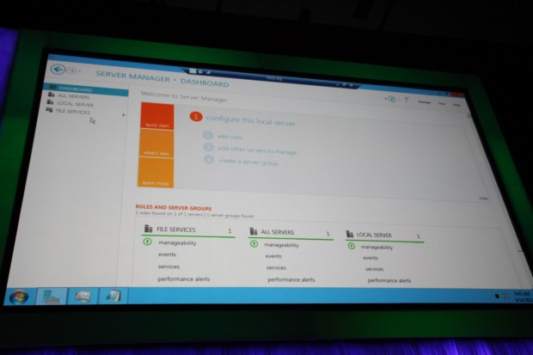Click File Services tile server icon
533x355 pixels.
(148, 229)
